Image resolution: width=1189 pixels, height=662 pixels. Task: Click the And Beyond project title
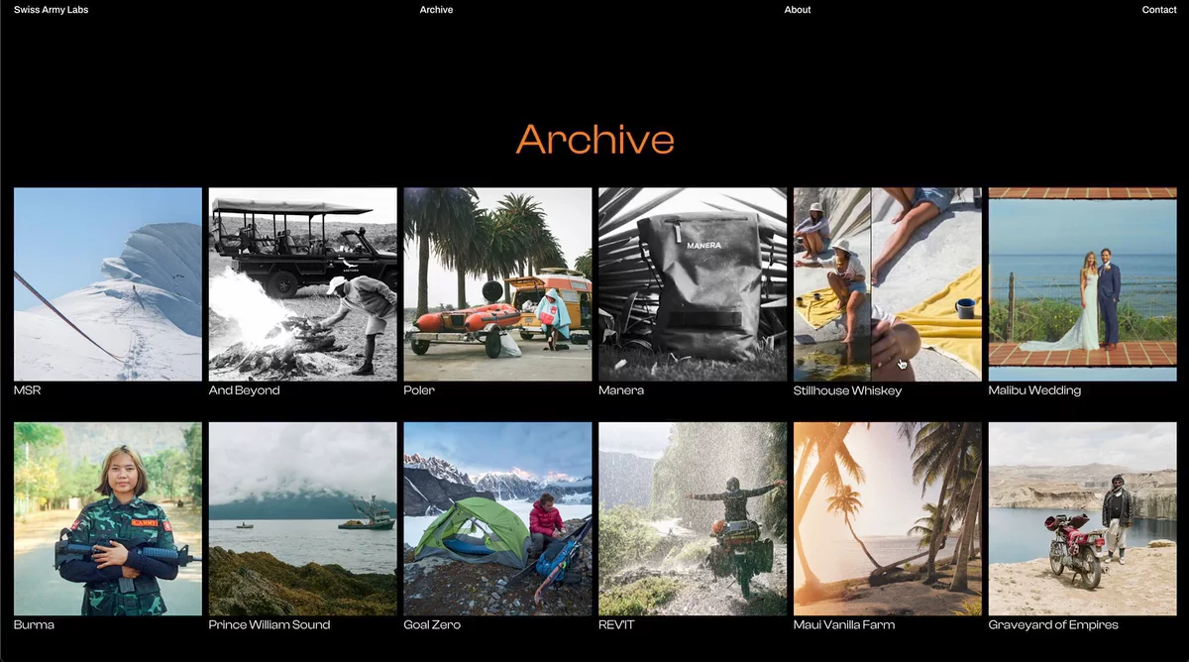(245, 390)
